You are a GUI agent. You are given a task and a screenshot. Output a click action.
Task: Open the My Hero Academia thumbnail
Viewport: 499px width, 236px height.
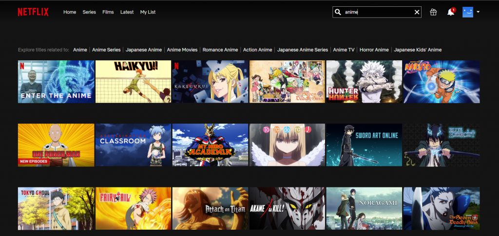coord(210,145)
